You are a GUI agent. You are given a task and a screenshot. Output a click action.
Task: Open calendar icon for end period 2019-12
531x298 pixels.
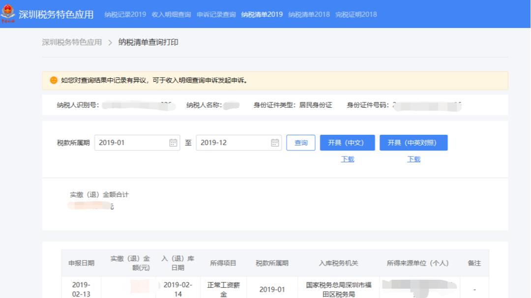coord(275,143)
